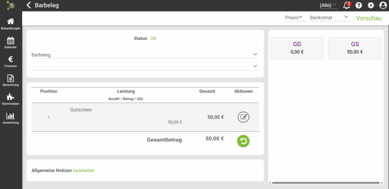The height and width of the screenshot is (189, 389).
Task: Open the notifications bell icon
Action: pos(346,5)
